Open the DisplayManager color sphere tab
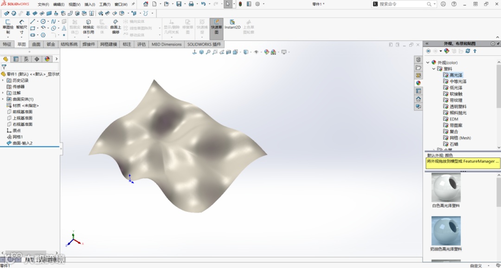 47,59
